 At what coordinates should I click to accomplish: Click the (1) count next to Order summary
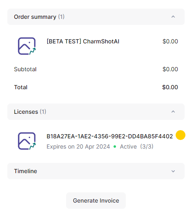(x=61, y=17)
